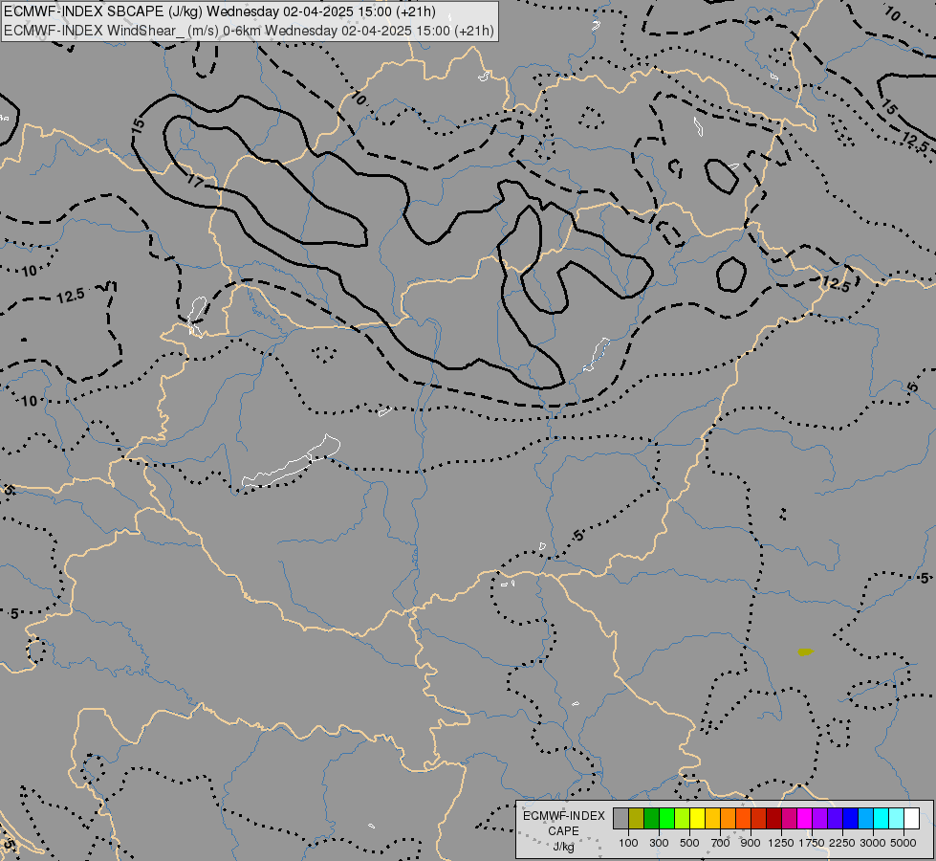Click the dark green legend swatch
This screenshot has width=936, height=861.
[x=651, y=818]
